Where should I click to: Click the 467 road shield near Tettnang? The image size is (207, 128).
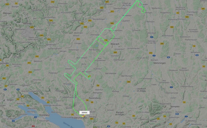click(92, 119)
